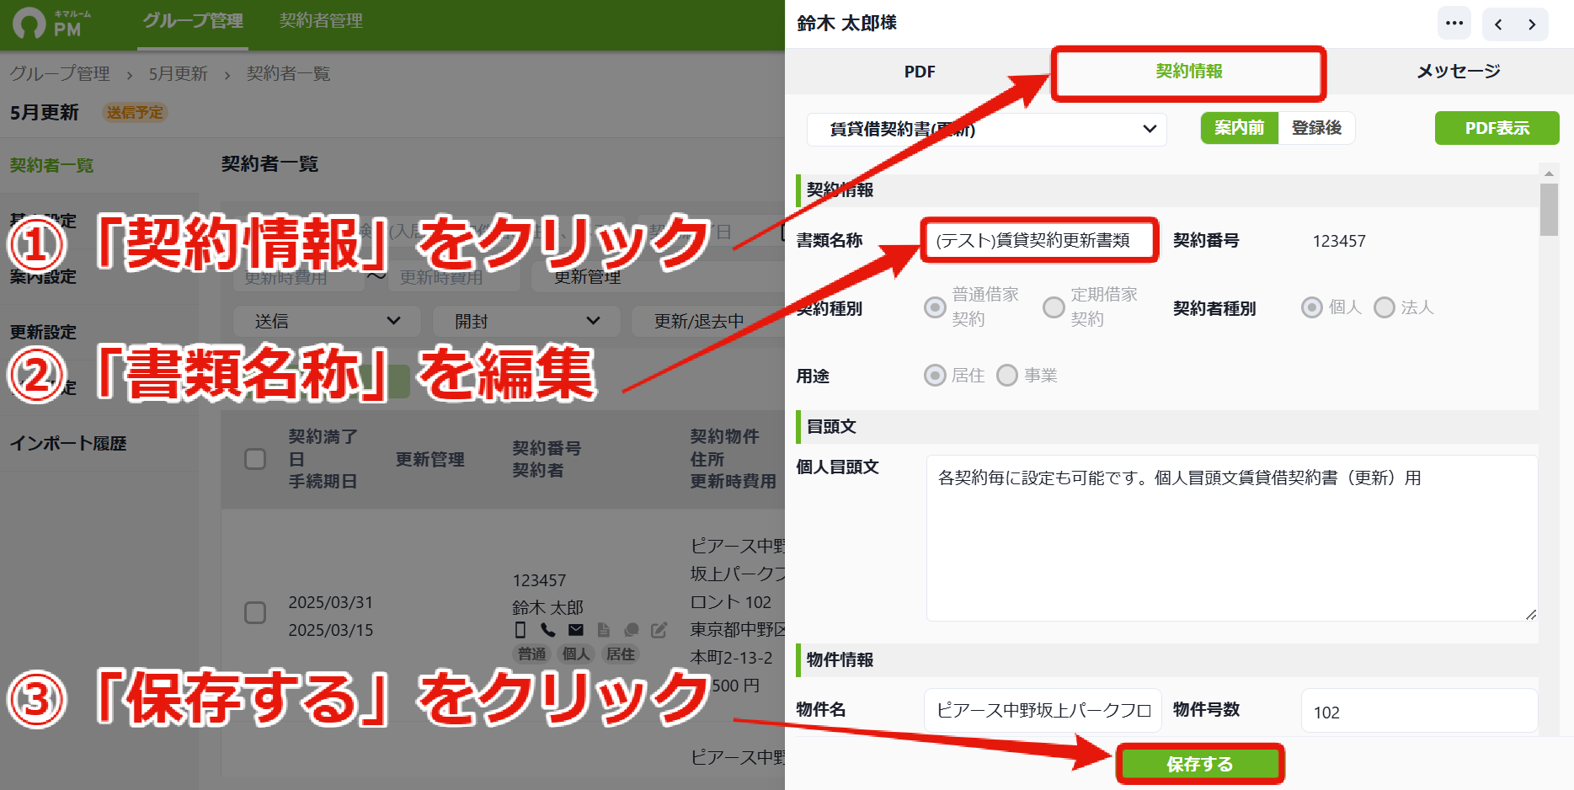Open グループ管理 in top navigation

193,21
